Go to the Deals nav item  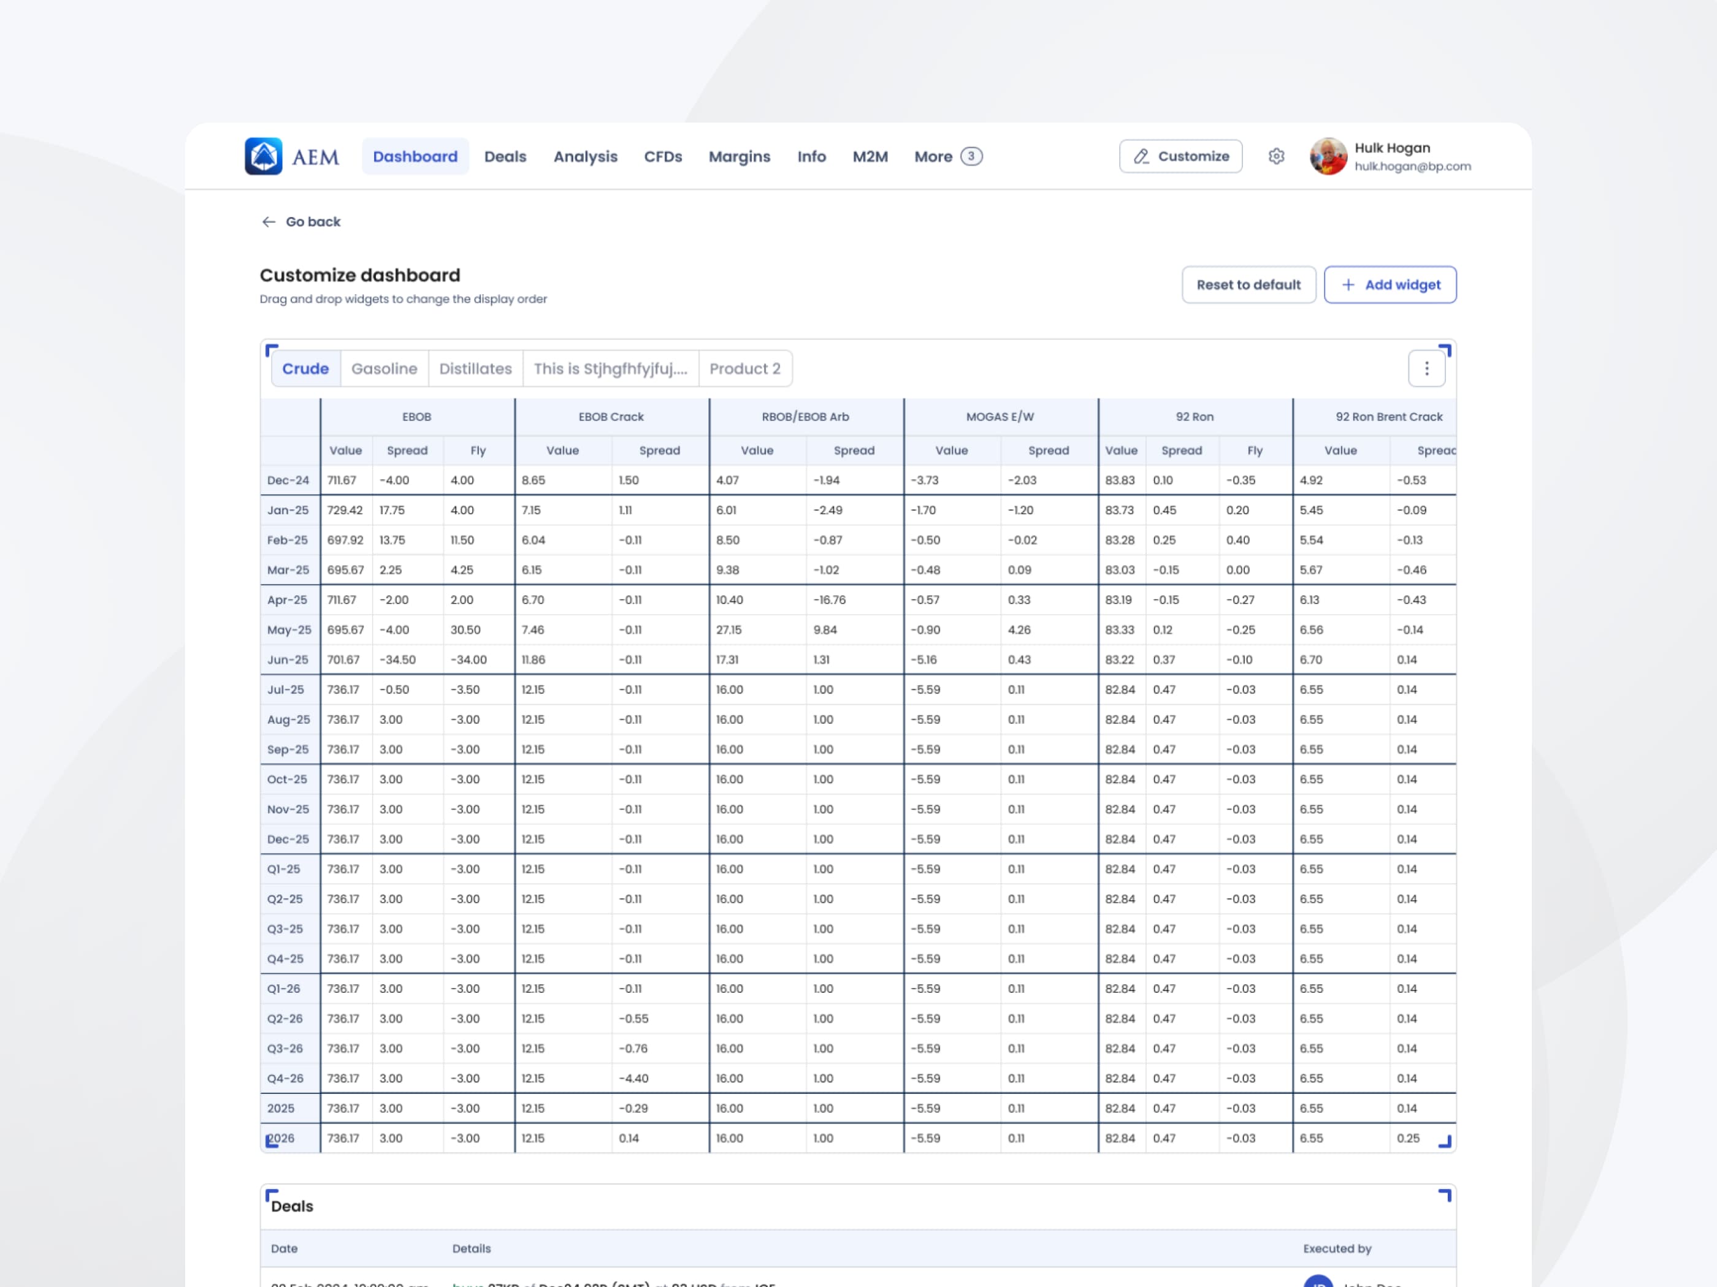click(x=505, y=156)
